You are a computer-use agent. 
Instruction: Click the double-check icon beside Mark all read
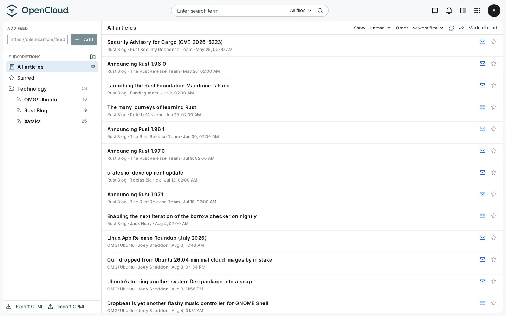(x=461, y=28)
